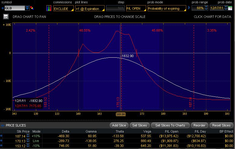
Task: Click the 153.12 slice line label on the chart
Action: click(46, 102)
